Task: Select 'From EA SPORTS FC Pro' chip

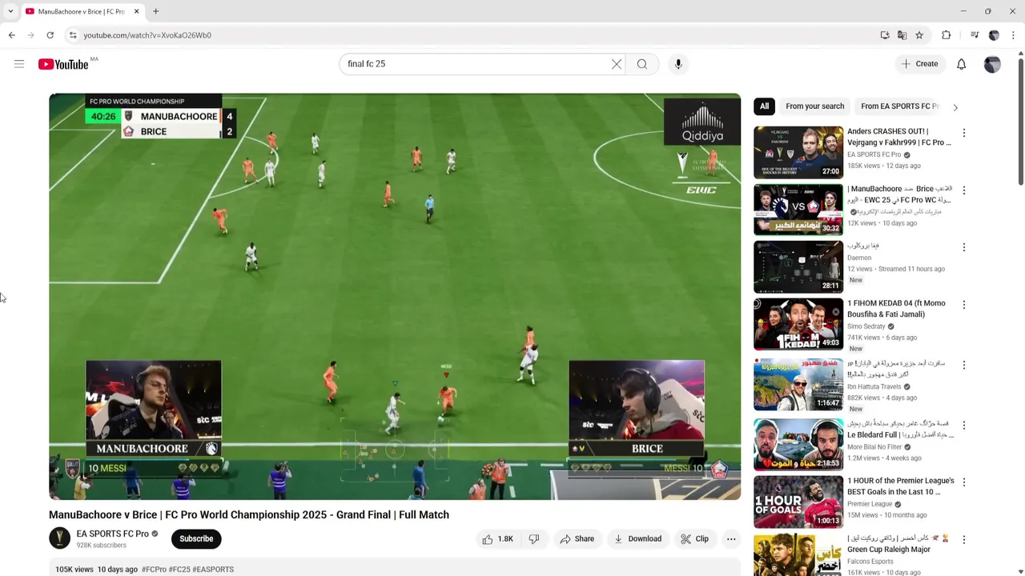Action: 899,106
